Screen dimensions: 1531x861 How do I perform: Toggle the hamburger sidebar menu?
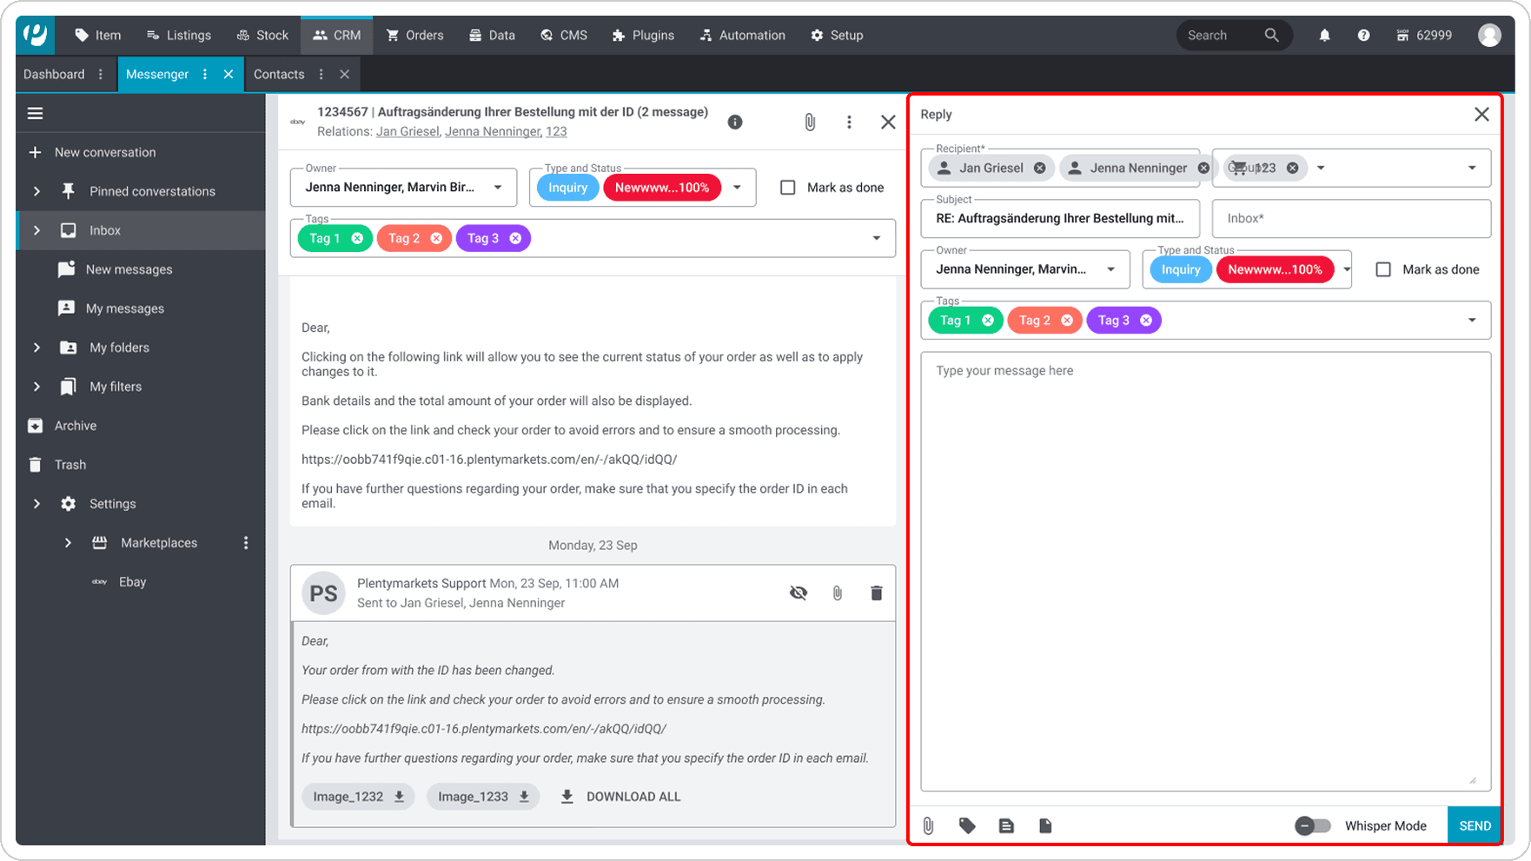[x=35, y=113]
